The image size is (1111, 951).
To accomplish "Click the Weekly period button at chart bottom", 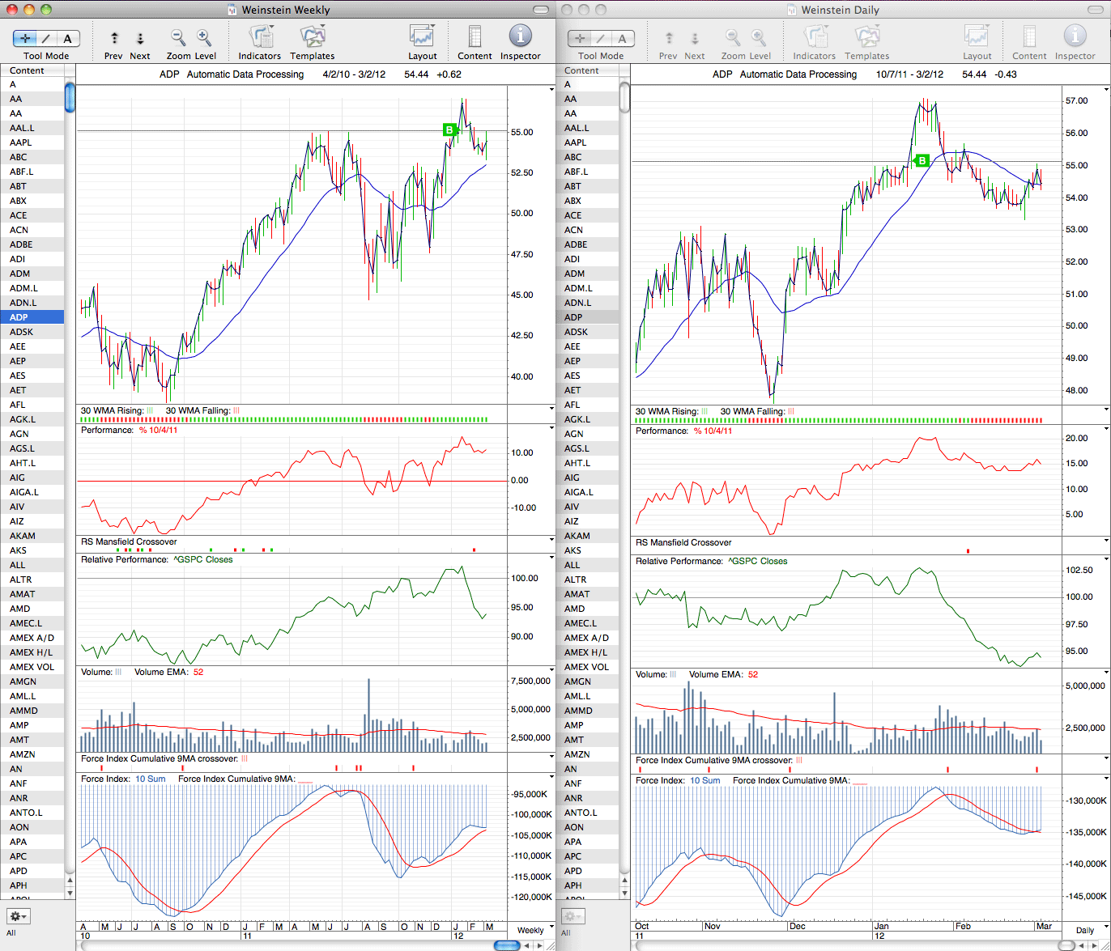I will pyautogui.click(x=530, y=930).
